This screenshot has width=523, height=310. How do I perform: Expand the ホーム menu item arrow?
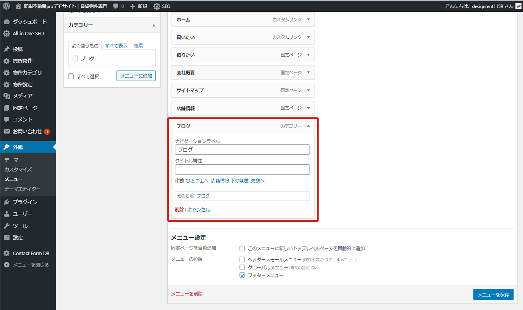pos(308,20)
